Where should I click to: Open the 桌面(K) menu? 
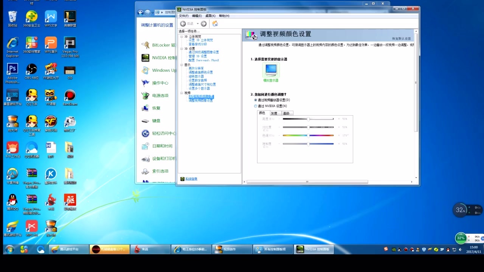click(x=210, y=16)
